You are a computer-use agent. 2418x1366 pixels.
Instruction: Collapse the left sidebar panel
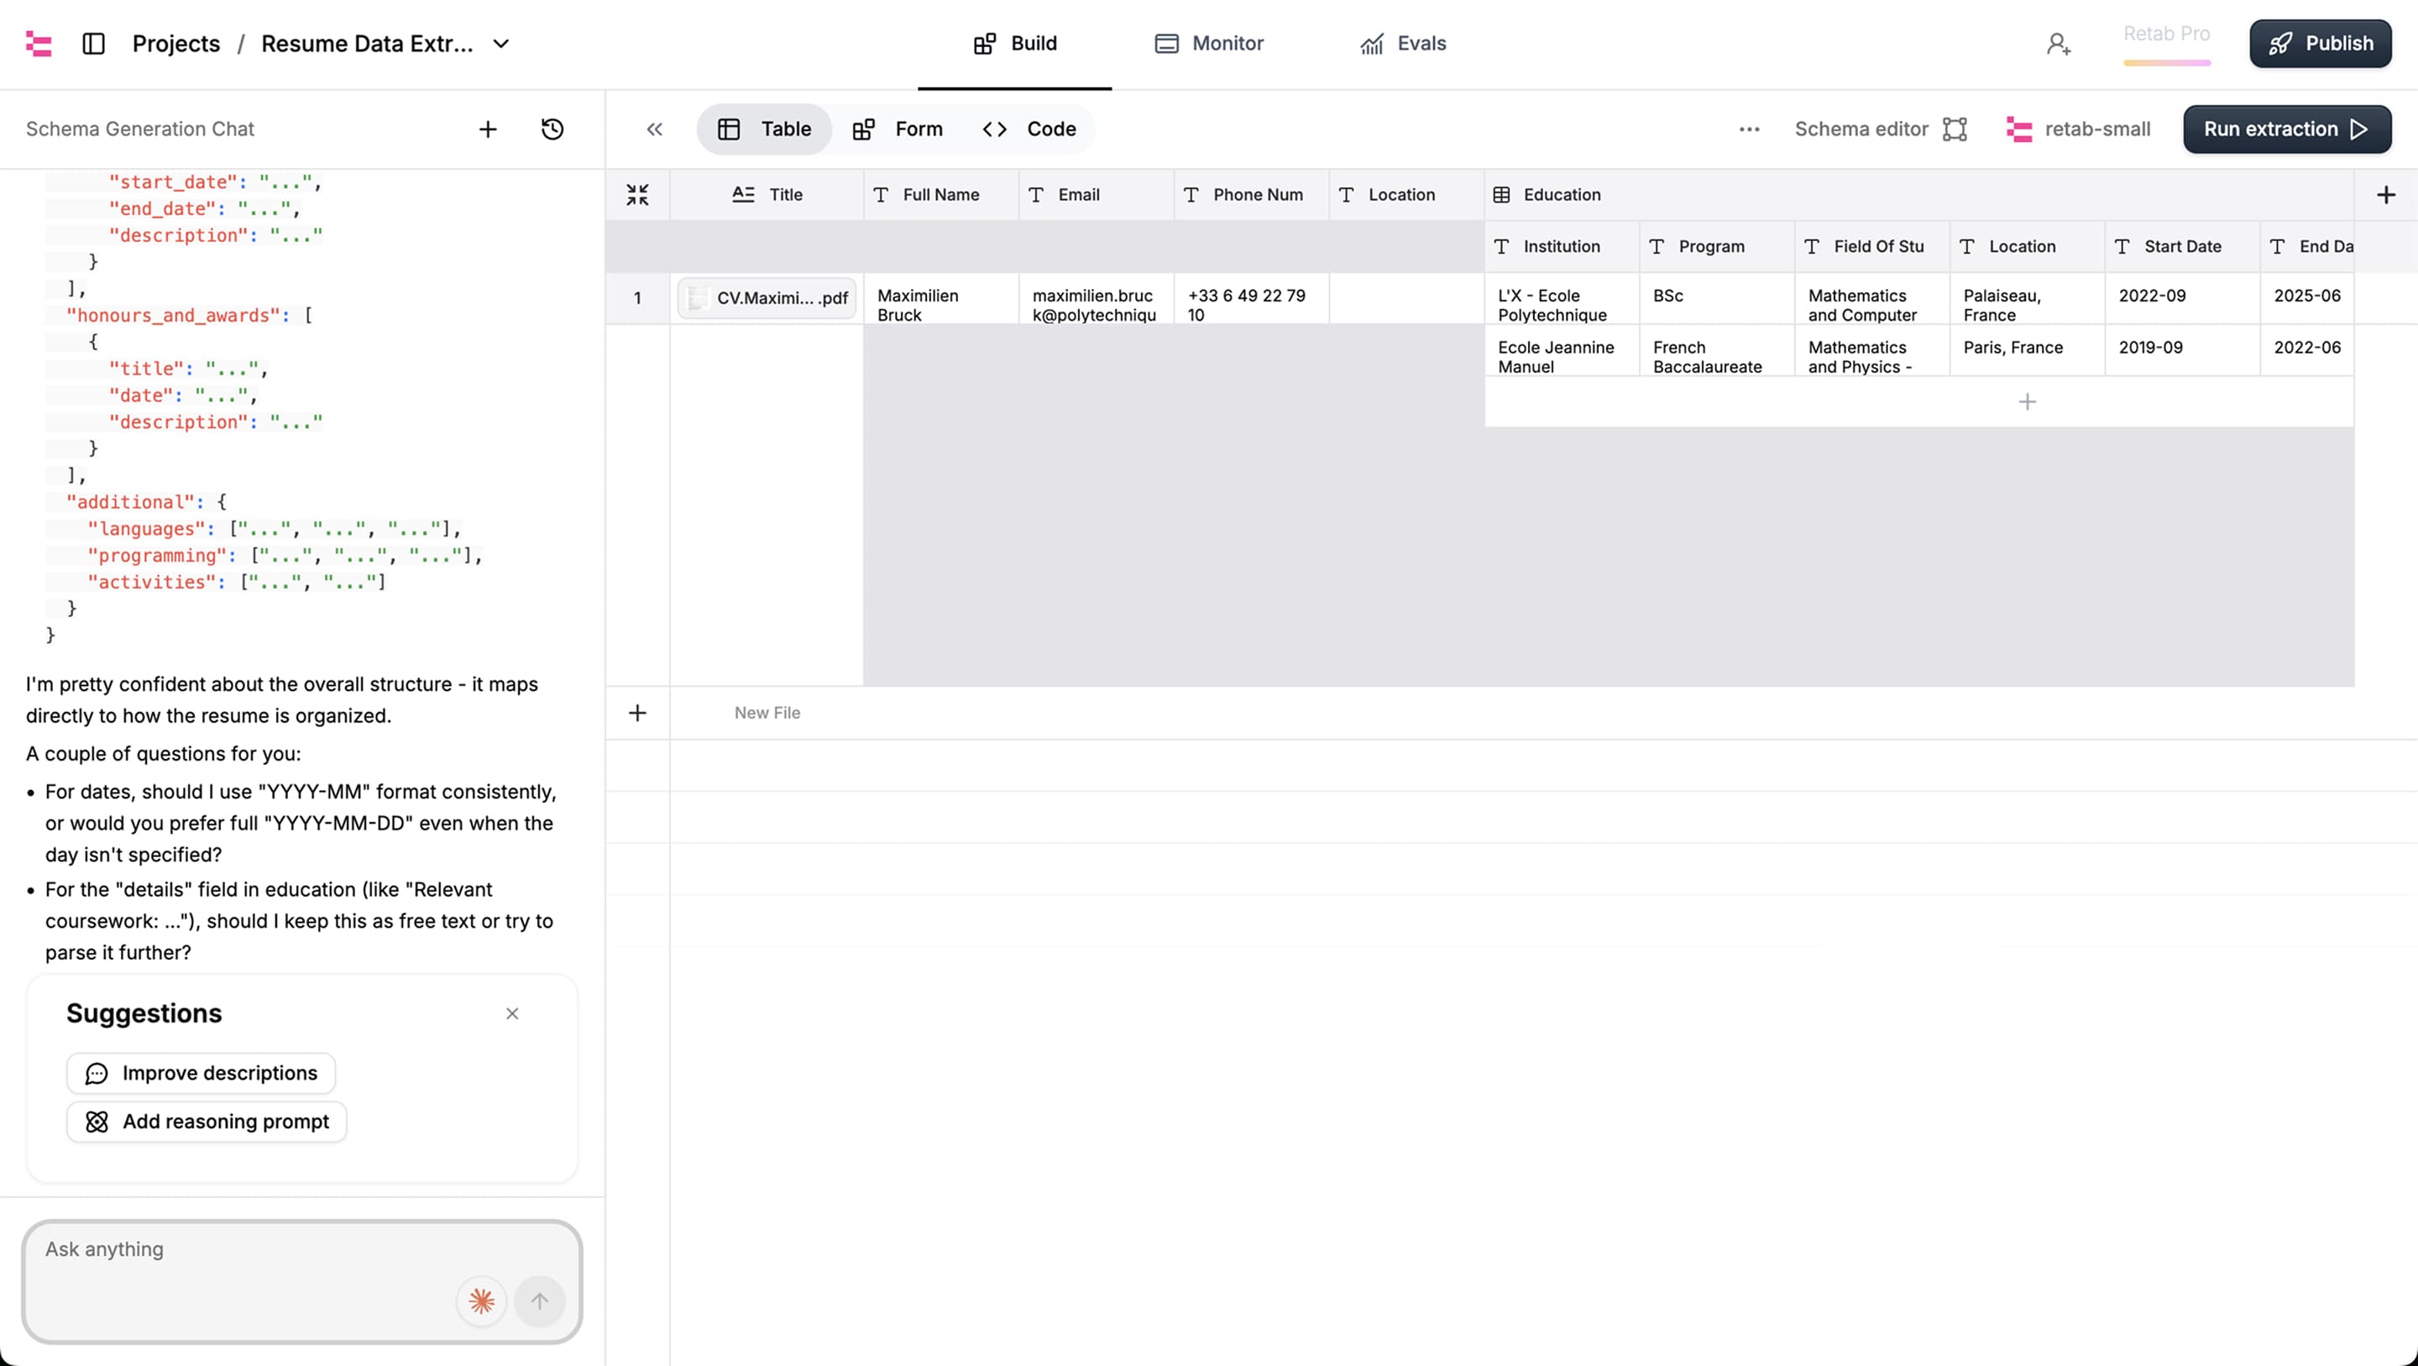coord(94,43)
